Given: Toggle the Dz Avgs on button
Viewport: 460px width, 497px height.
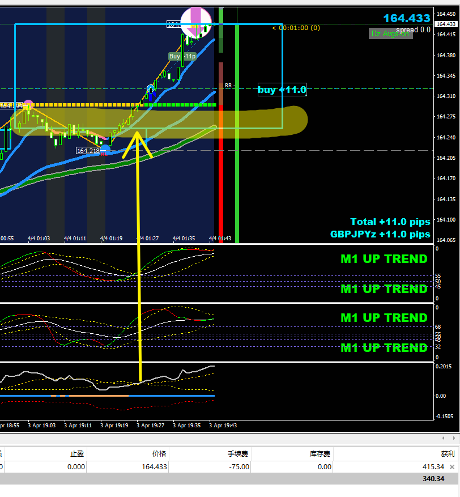Looking at the screenshot, I should point(391,33).
